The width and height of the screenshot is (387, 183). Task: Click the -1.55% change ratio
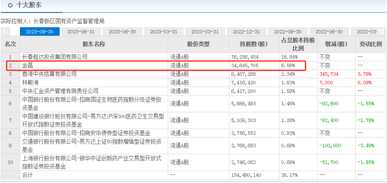pos(366,104)
